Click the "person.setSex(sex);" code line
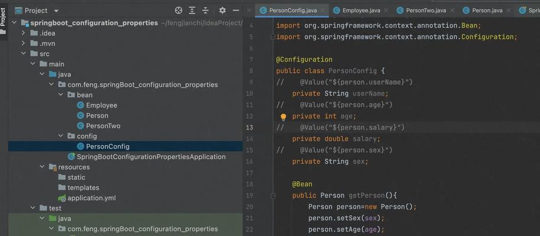 tap(346, 218)
